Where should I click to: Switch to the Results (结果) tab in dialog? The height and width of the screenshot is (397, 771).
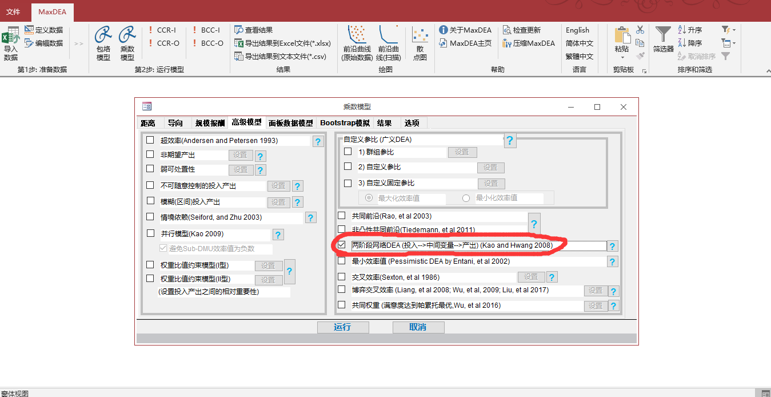point(385,123)
